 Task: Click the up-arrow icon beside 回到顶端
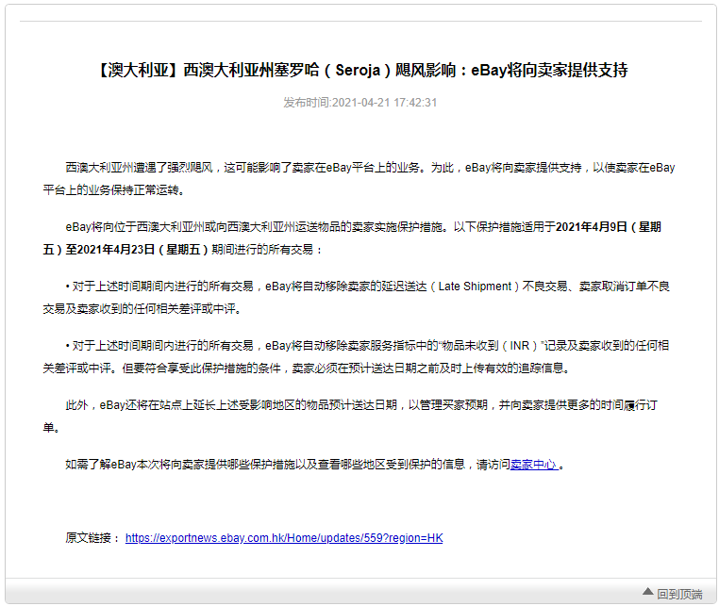[647, 591]
